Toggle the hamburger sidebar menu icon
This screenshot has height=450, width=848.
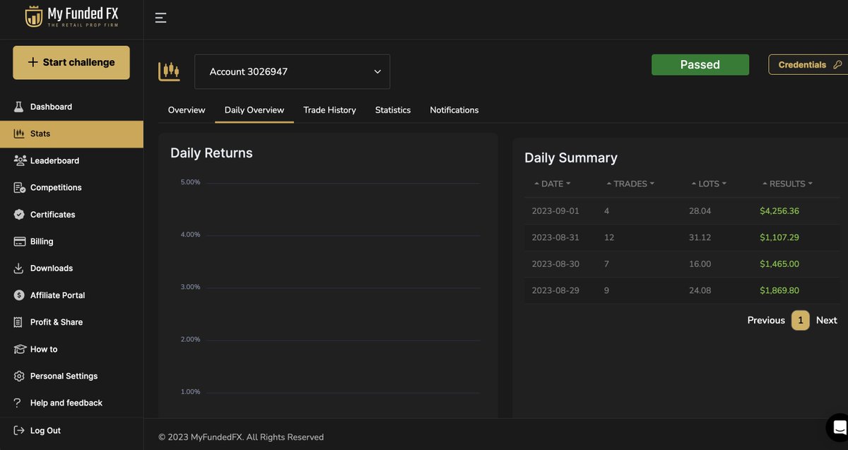[160, 18]
